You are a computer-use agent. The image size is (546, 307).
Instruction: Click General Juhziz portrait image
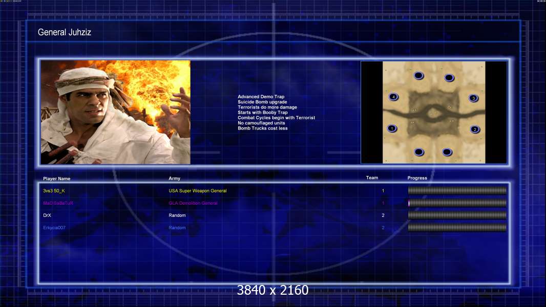click(x=116, y=112)
